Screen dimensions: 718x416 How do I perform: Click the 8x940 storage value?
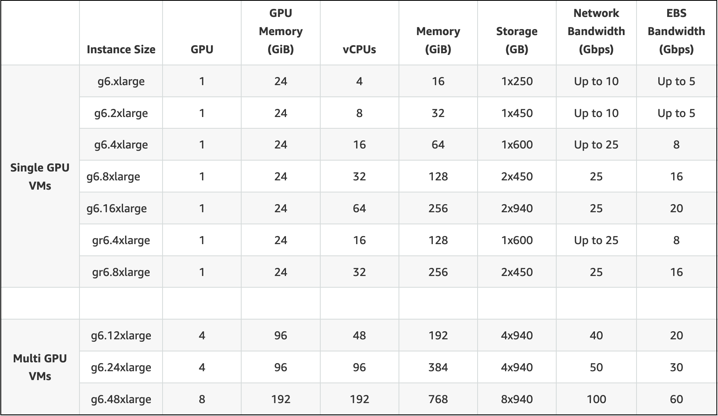point(517,399)
